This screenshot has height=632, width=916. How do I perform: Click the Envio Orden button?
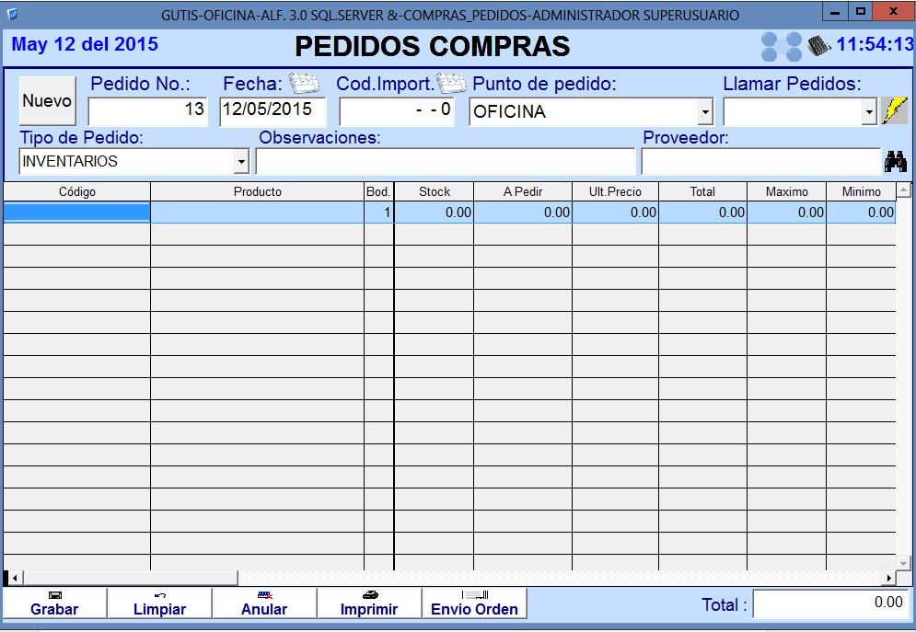[x=474, y=603]
